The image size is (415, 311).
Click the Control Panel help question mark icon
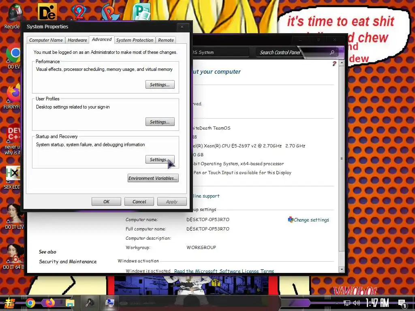(334, 64)
